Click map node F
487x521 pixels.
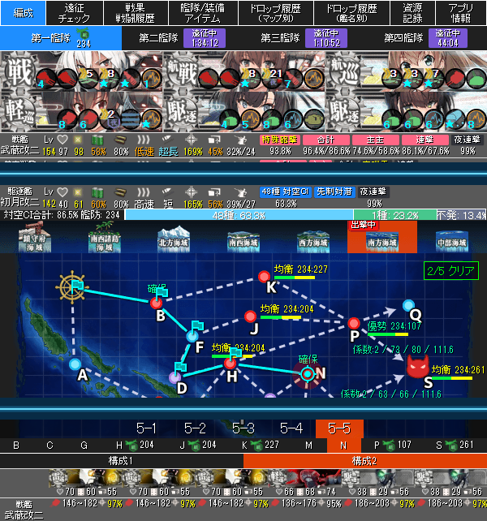(192, 336)
